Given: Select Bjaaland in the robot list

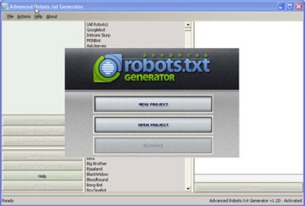Looking at the screenshot, I should coord(94,169).
